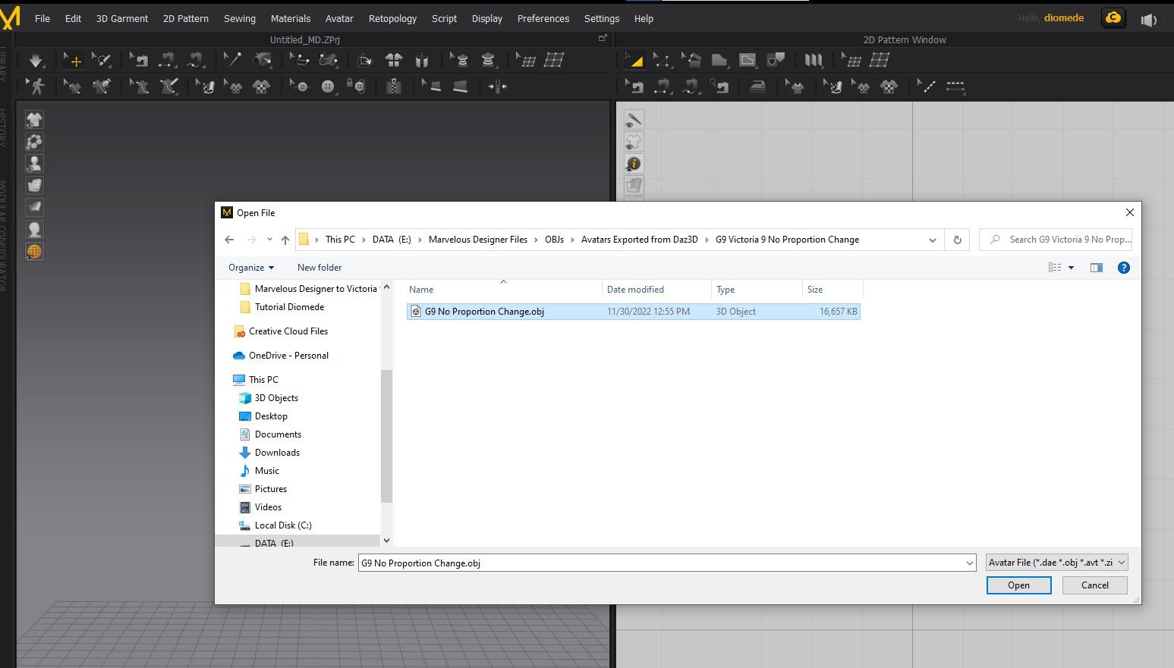
Task: Go back with the dialog's Back arrow
Action: (229, 240)
